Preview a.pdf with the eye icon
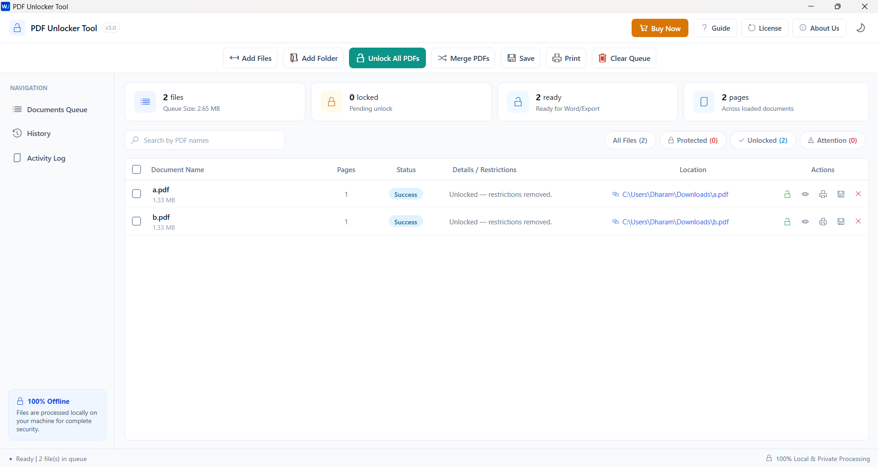 (805, 194)
